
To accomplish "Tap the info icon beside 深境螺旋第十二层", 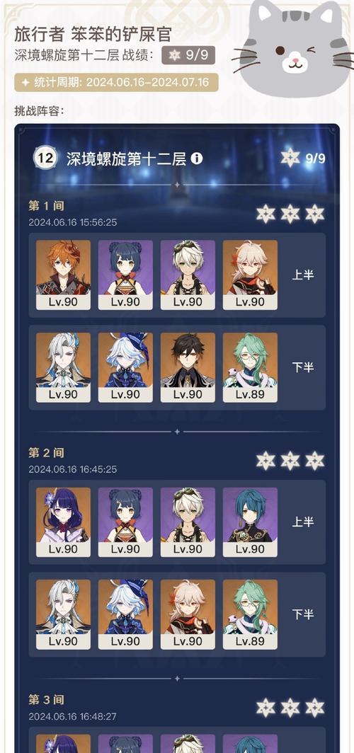I will [x=196, y=159].
